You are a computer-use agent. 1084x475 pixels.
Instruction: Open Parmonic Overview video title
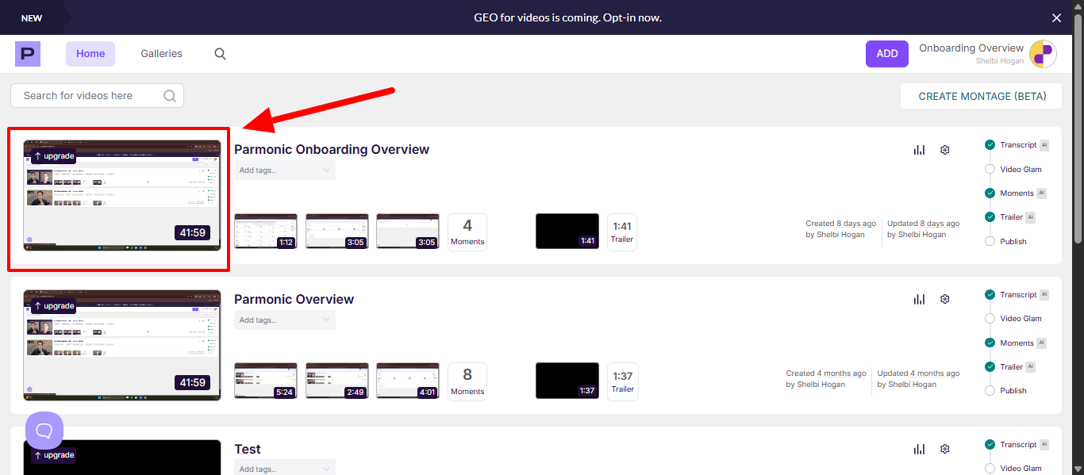294,300
